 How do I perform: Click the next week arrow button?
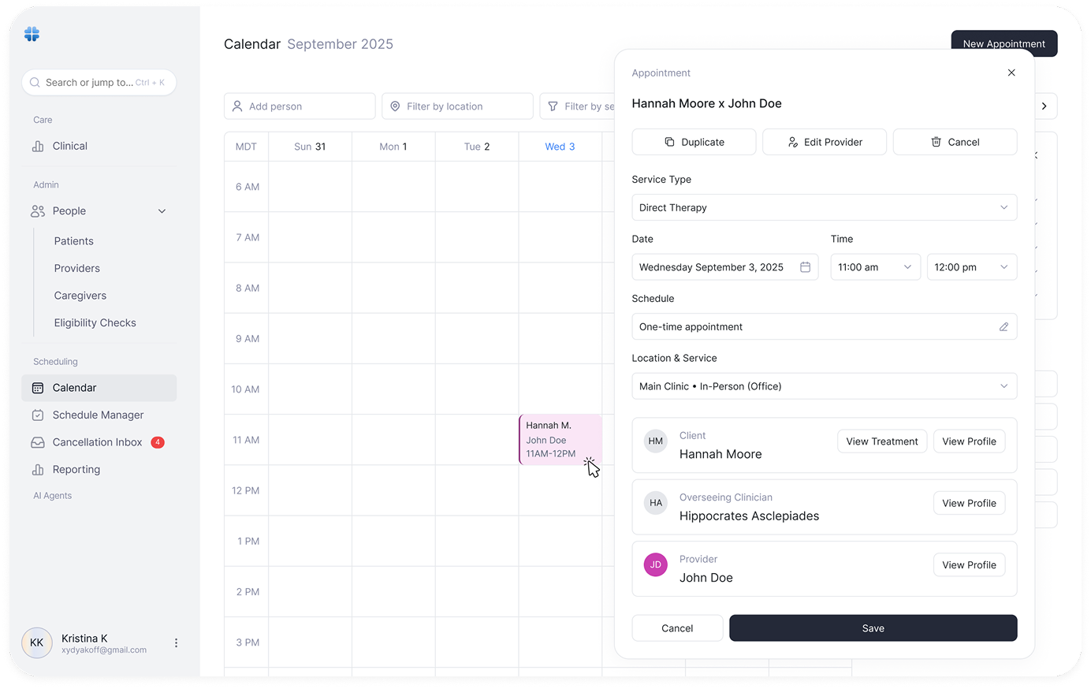1044,106
